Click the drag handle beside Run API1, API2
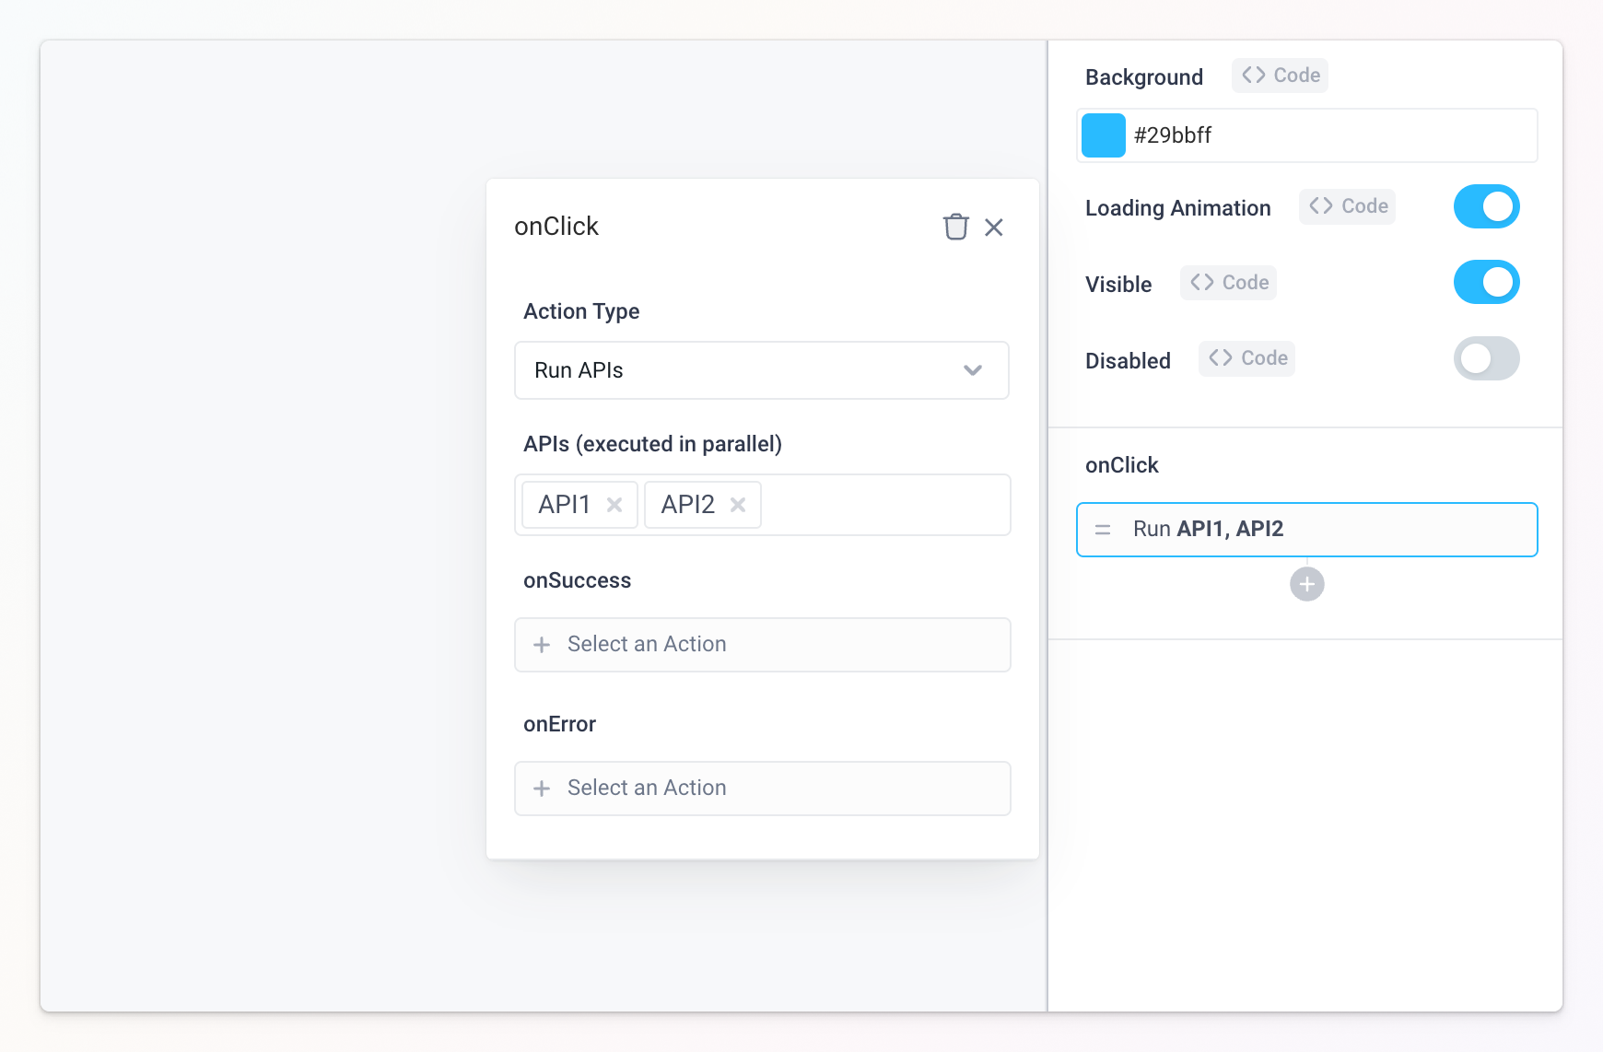Image resolution: width=1603 pixels, height=1052 pixels. [x=1102, y=530]
